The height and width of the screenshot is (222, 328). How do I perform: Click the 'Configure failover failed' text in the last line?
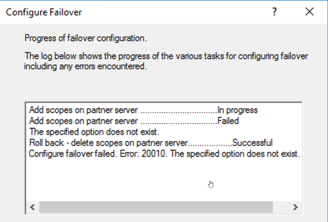[x=72, y=154]
